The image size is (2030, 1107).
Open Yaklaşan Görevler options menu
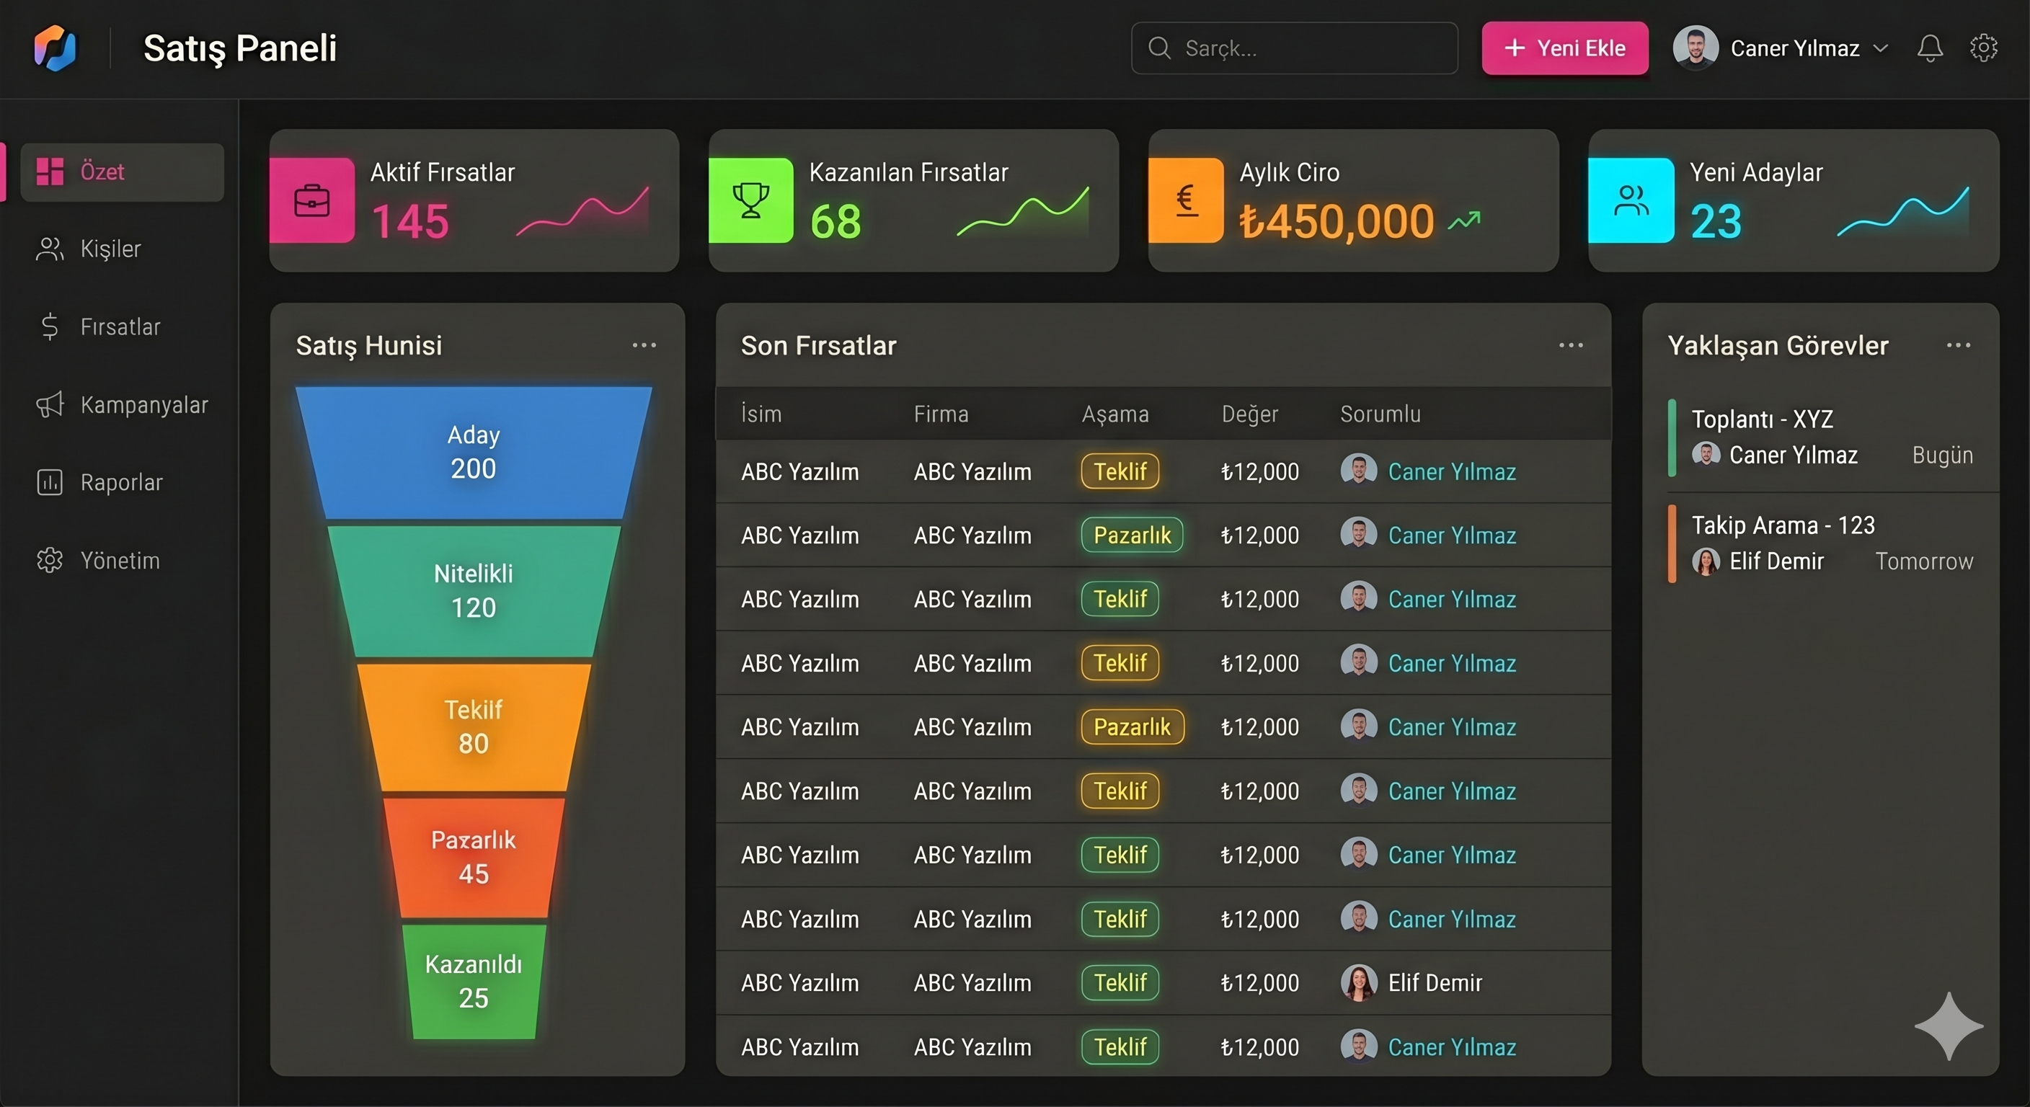[1960, 344]
